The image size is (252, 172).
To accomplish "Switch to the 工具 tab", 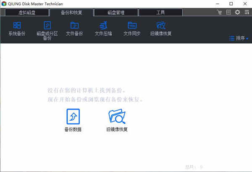I will coord(160,13).
